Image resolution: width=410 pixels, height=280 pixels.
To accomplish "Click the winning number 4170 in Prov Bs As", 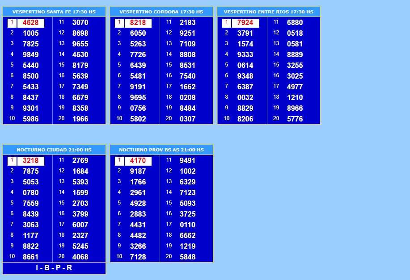I will tap(138, 161).
